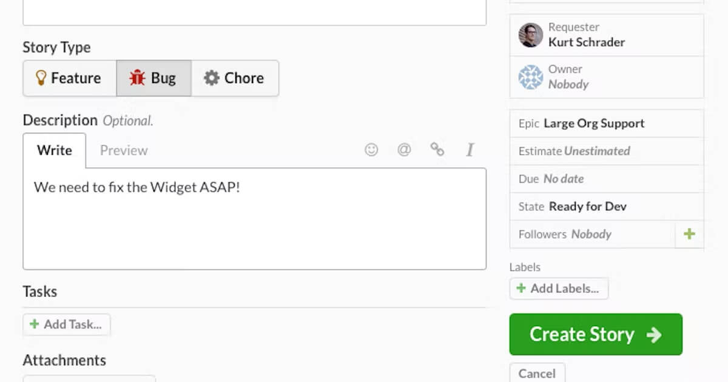
Task: Click inside the description text area
Action: [x=254, y=218]
